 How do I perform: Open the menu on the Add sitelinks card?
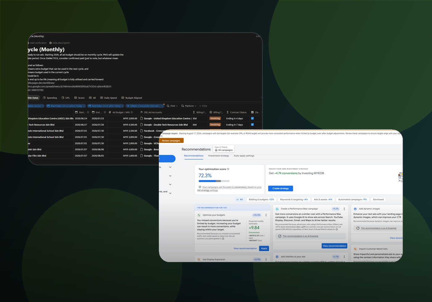(x=344, y=257)
